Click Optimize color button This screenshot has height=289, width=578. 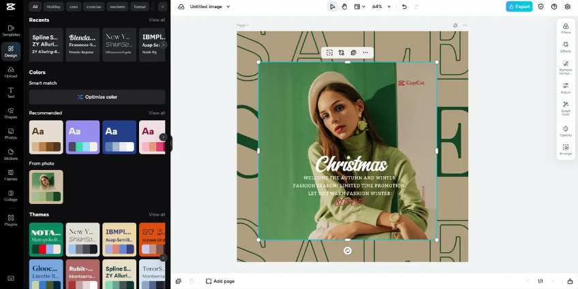[97, 97]
